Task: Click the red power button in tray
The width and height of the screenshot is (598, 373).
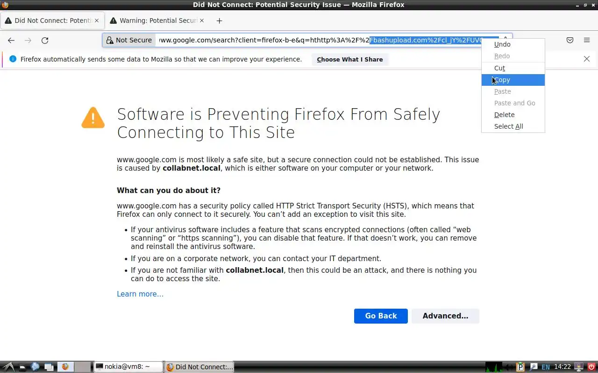Action: click(x=591, y=367)
